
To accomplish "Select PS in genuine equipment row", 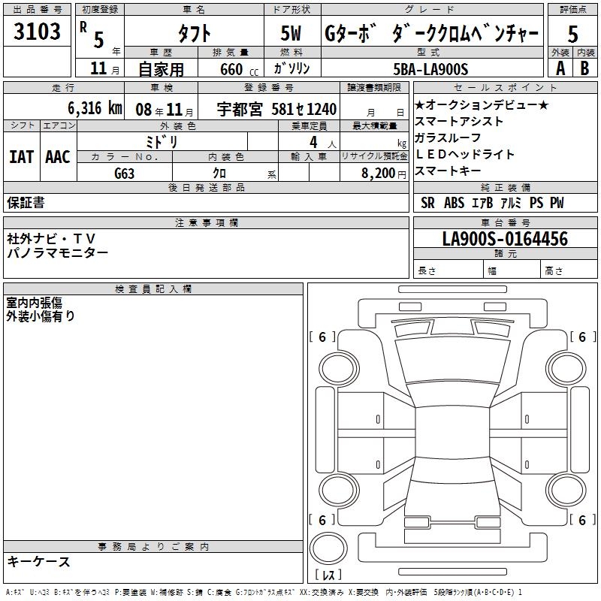I will [x=536, y=203].
